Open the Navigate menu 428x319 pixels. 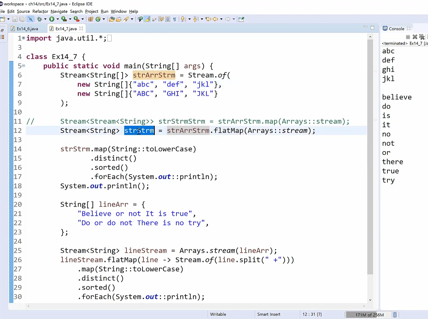coord(59,11)
